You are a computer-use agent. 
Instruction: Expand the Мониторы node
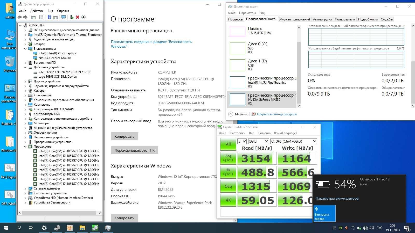(x=25, y=123)
